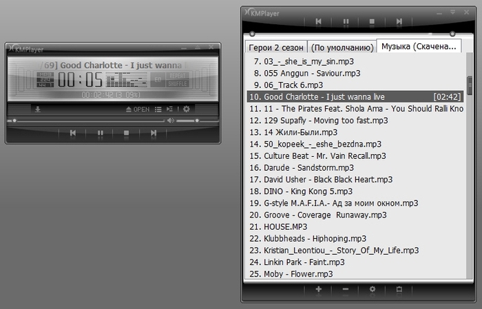Select track 19. G-style M.A.F.I.A.- Ад за моим окном.mp3
Screen dimensions: 482x309
click(x=355, y=203)
